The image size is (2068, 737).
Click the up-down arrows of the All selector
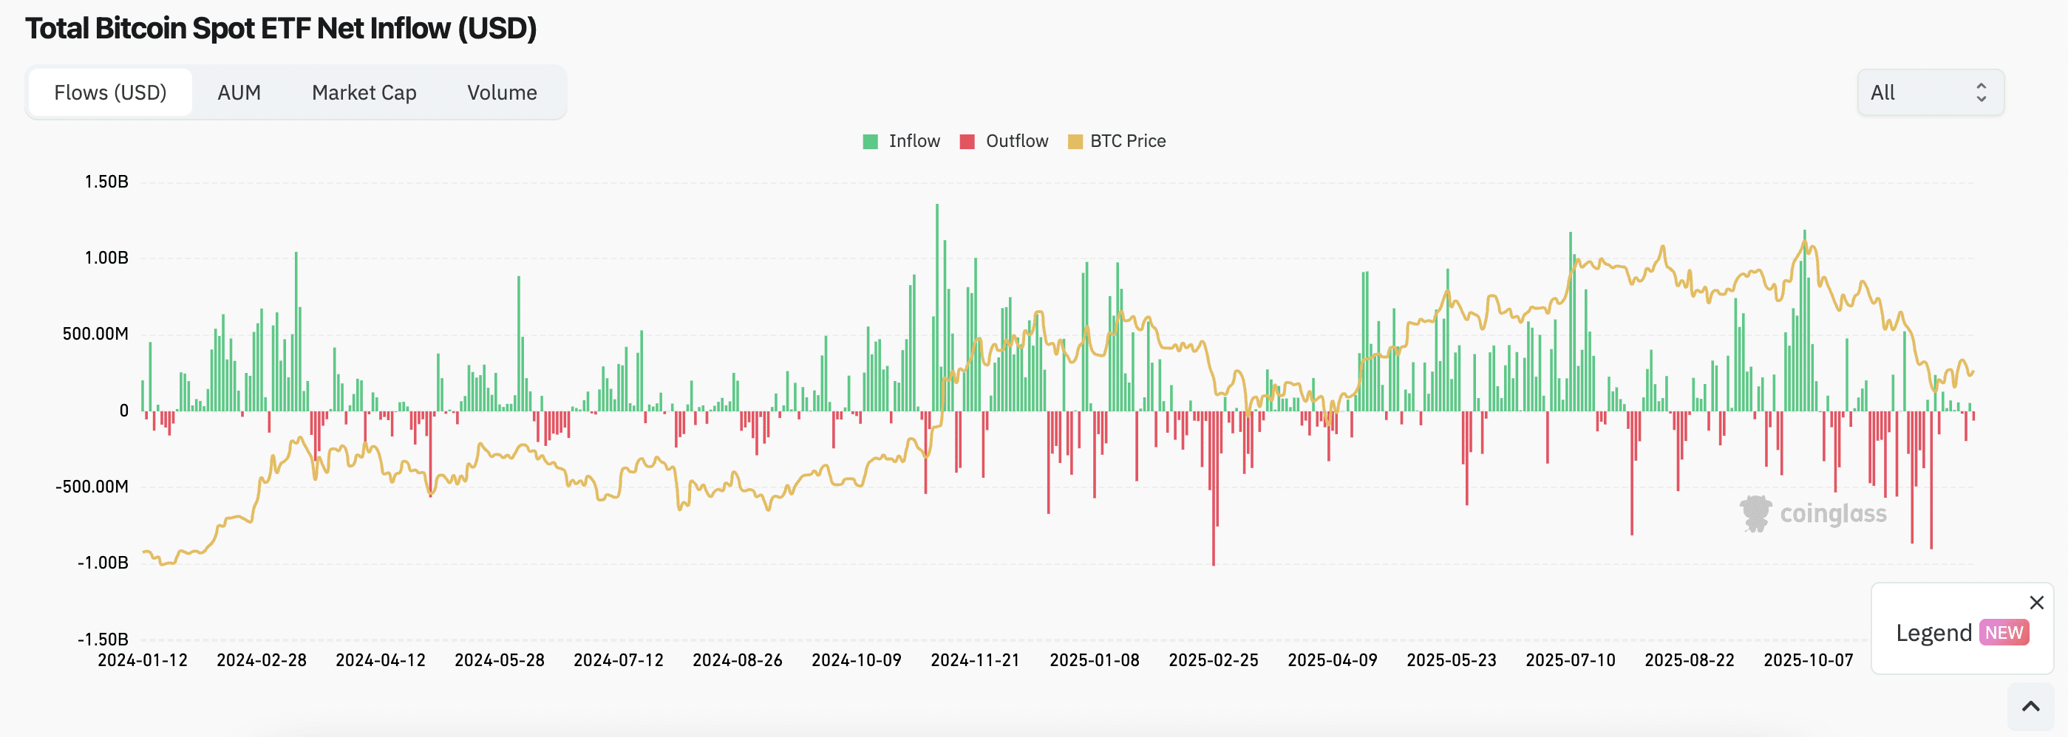coord(1982,92)
